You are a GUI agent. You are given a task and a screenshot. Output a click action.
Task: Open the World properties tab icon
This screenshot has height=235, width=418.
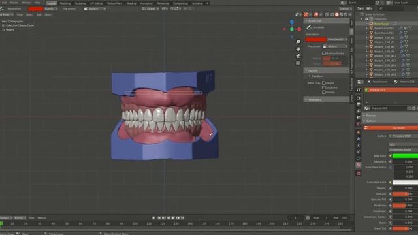(359, 124)
